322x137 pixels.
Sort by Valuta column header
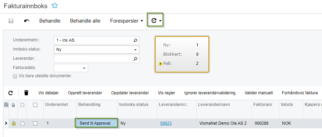pos(287,105)
